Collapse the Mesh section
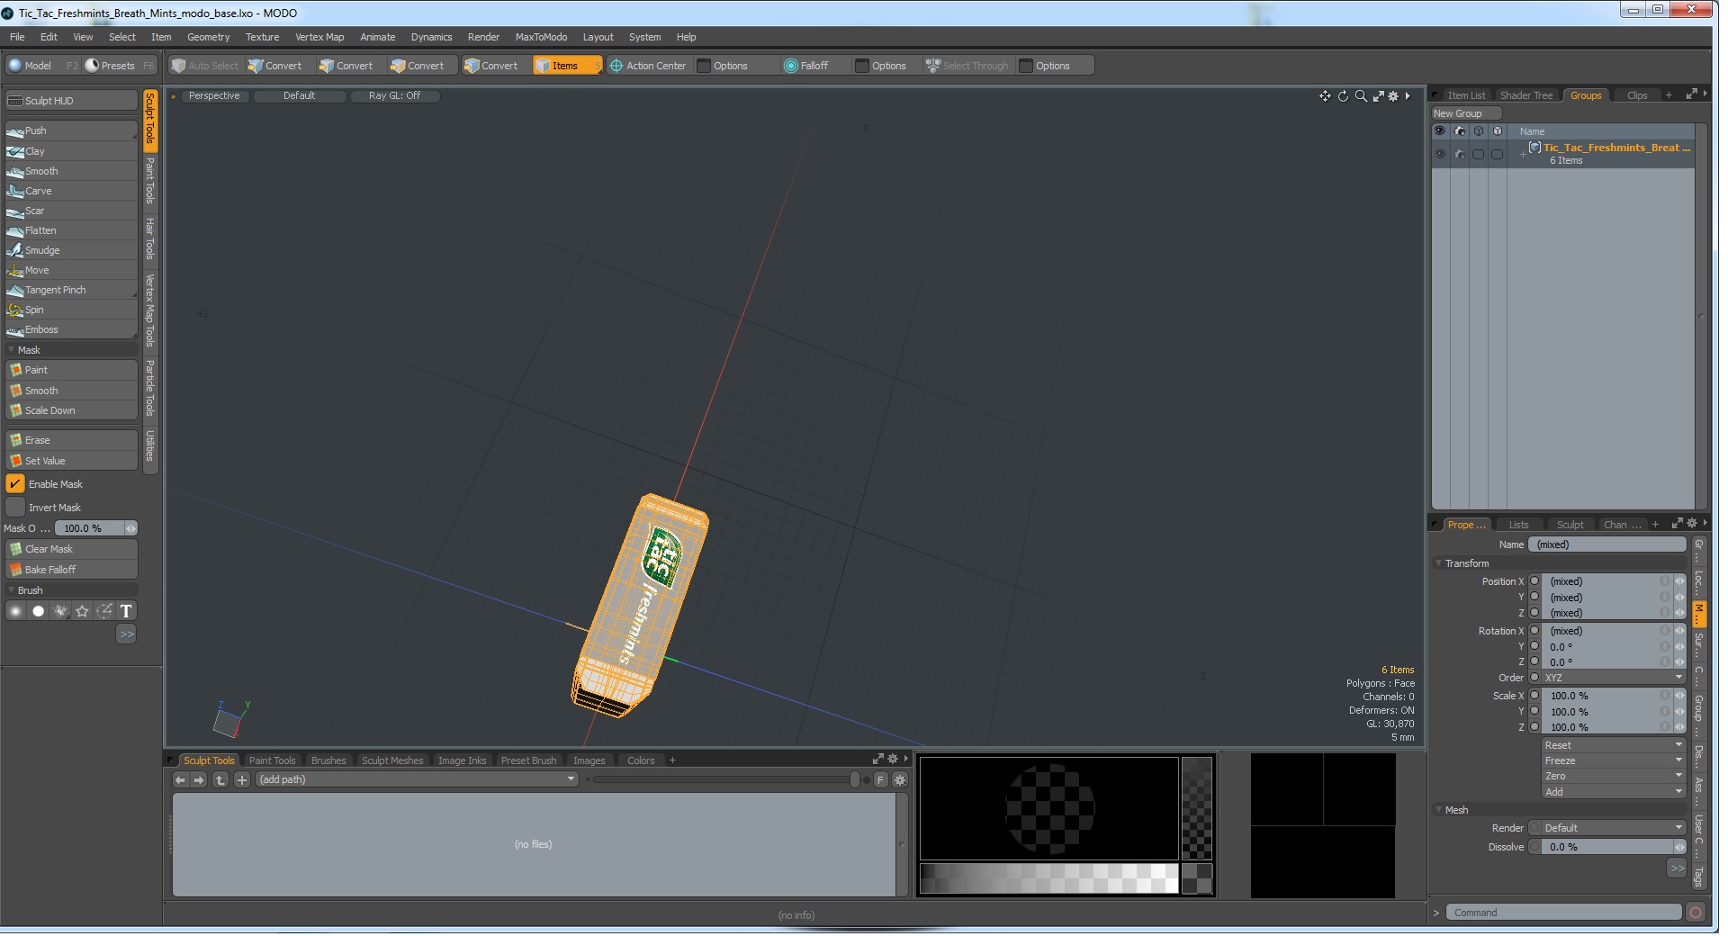 (1438, 811)
